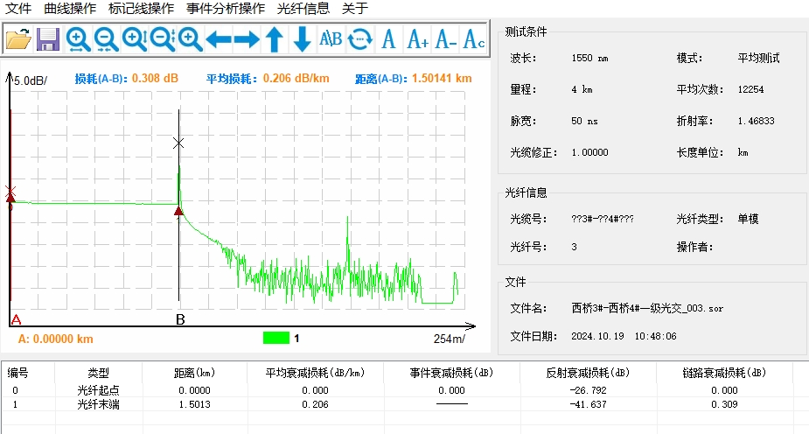
Task: Open the 文件 menu
Action: (x=19, y=9)
